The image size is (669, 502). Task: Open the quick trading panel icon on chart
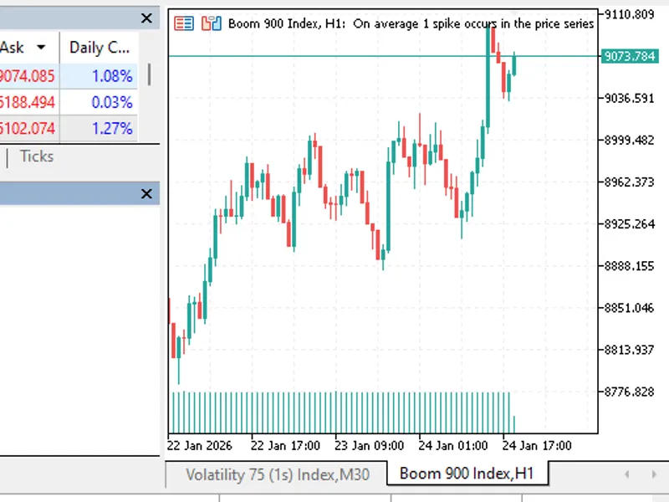tap(184, 23)
